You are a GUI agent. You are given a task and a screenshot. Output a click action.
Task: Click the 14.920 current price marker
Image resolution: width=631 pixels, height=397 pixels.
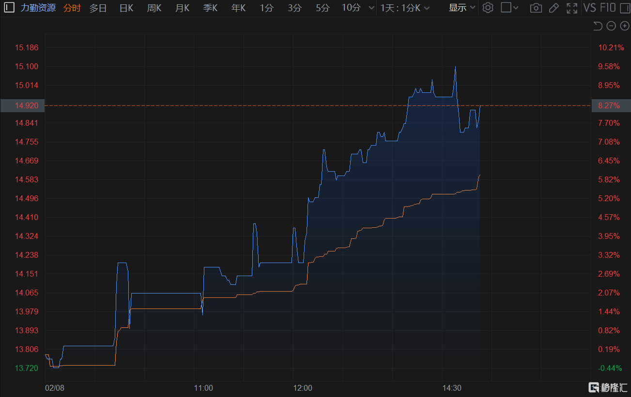(x=22, y=105)
